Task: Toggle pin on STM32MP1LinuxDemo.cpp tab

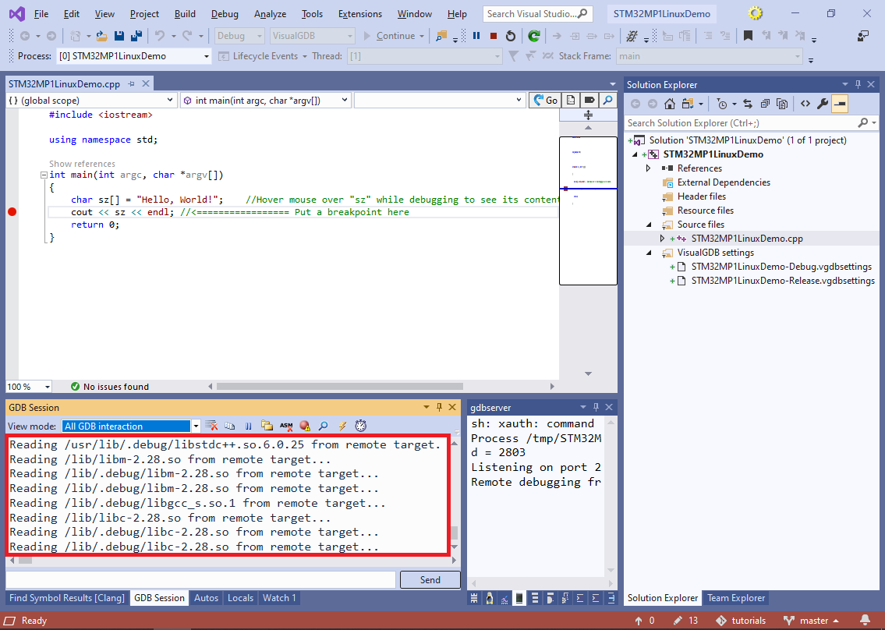Action: coord(132,83)
